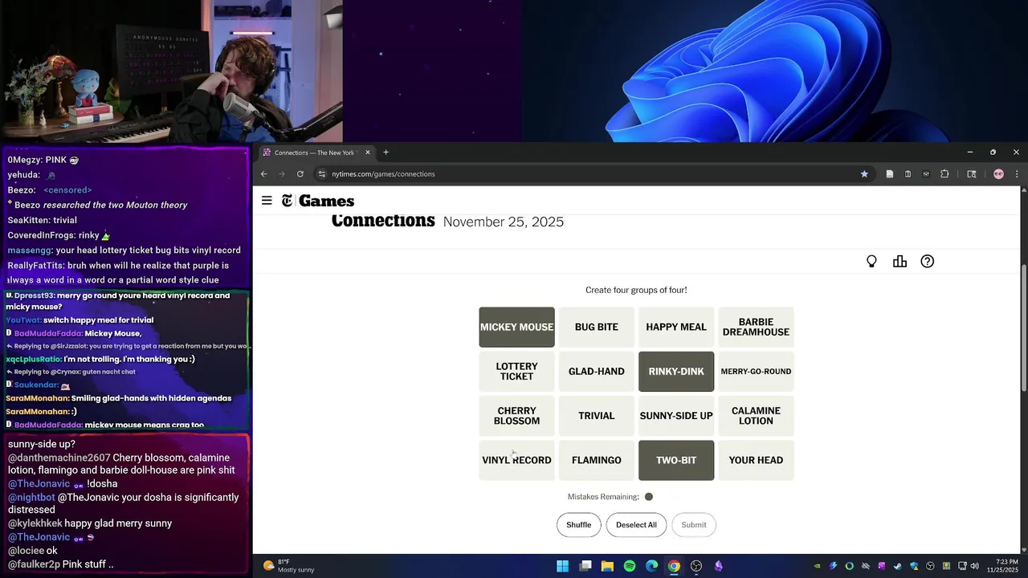1028x578 pixels.
Task: Switch to Chrome on the taskbar
Action: pos(674,566)
